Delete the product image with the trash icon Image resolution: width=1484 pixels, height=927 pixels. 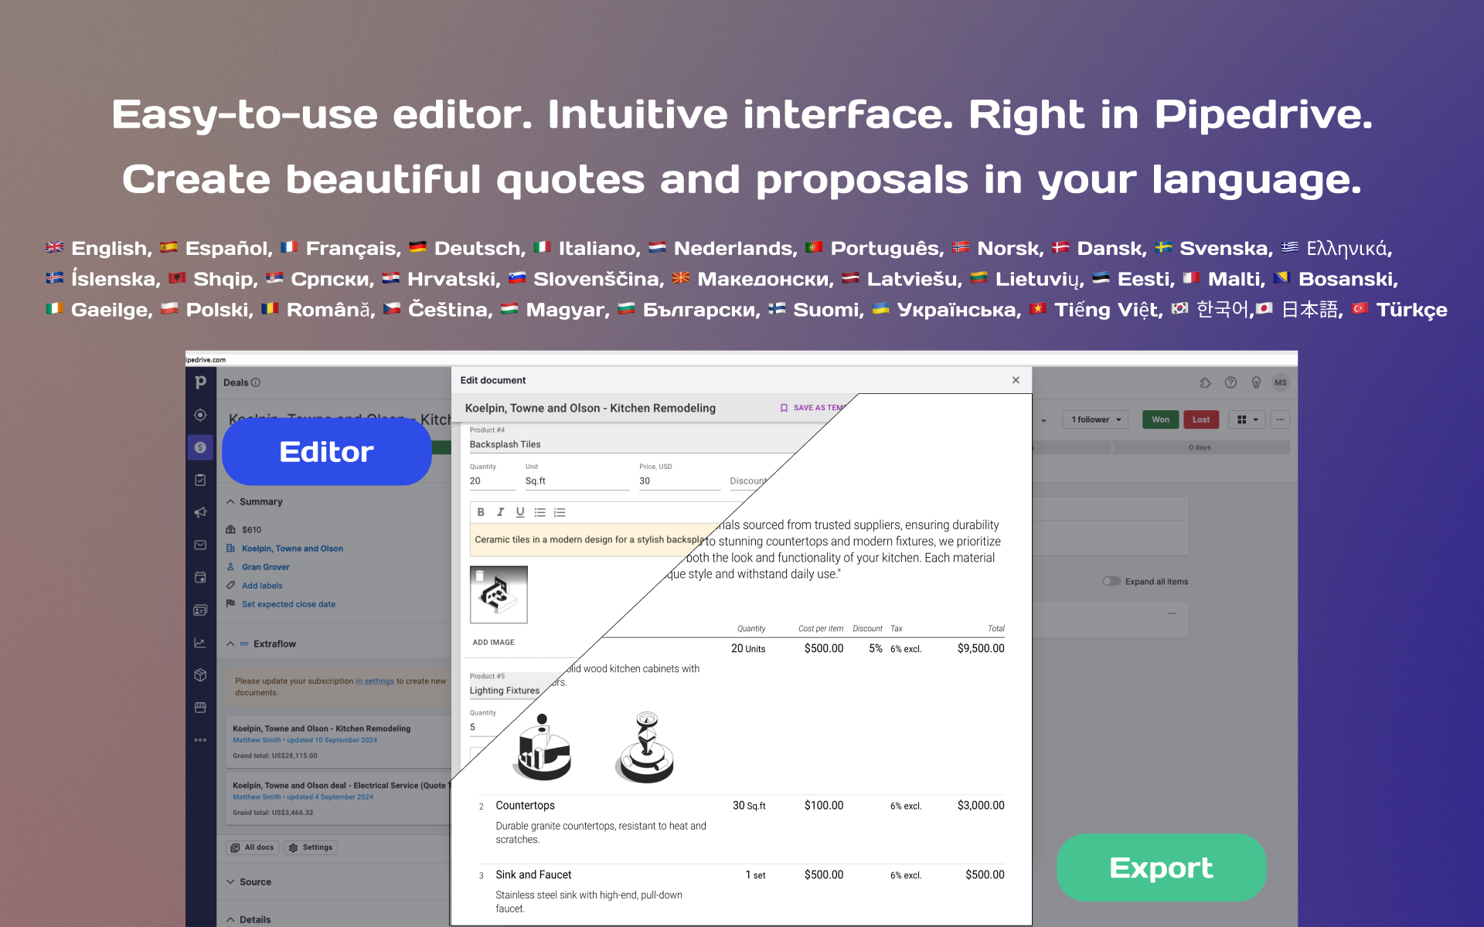click(x=479, y=576)
